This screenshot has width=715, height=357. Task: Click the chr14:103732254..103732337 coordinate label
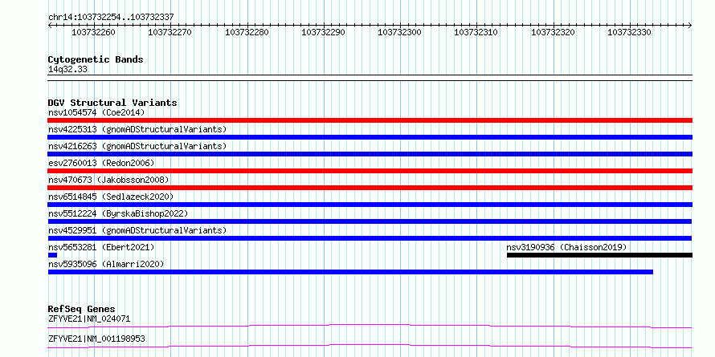click(x=111, y=18)
